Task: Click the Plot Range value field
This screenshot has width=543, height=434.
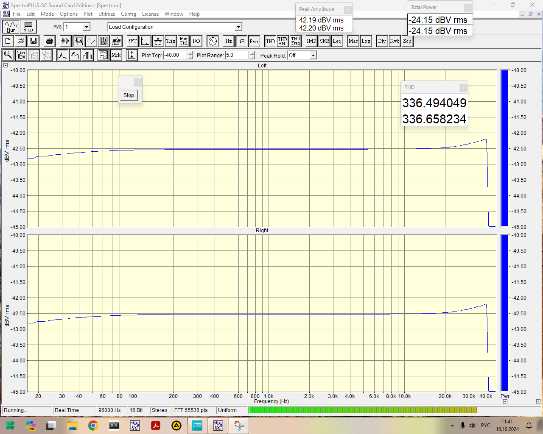Action: click(x=237, y=55)
